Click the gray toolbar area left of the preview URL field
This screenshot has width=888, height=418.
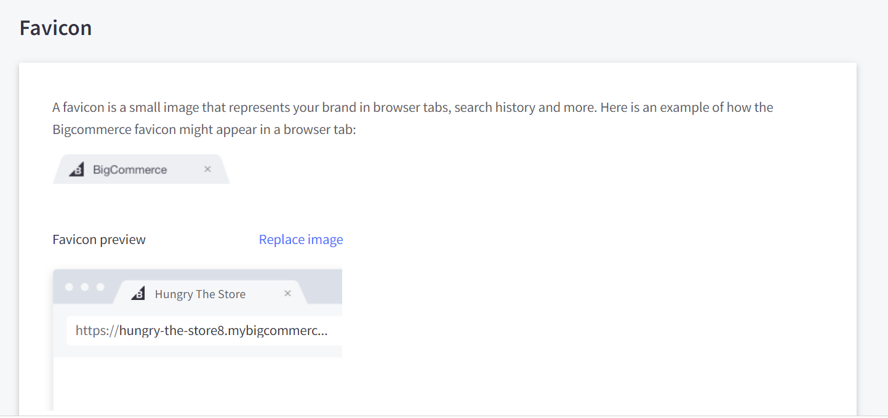tap(60, 332)
